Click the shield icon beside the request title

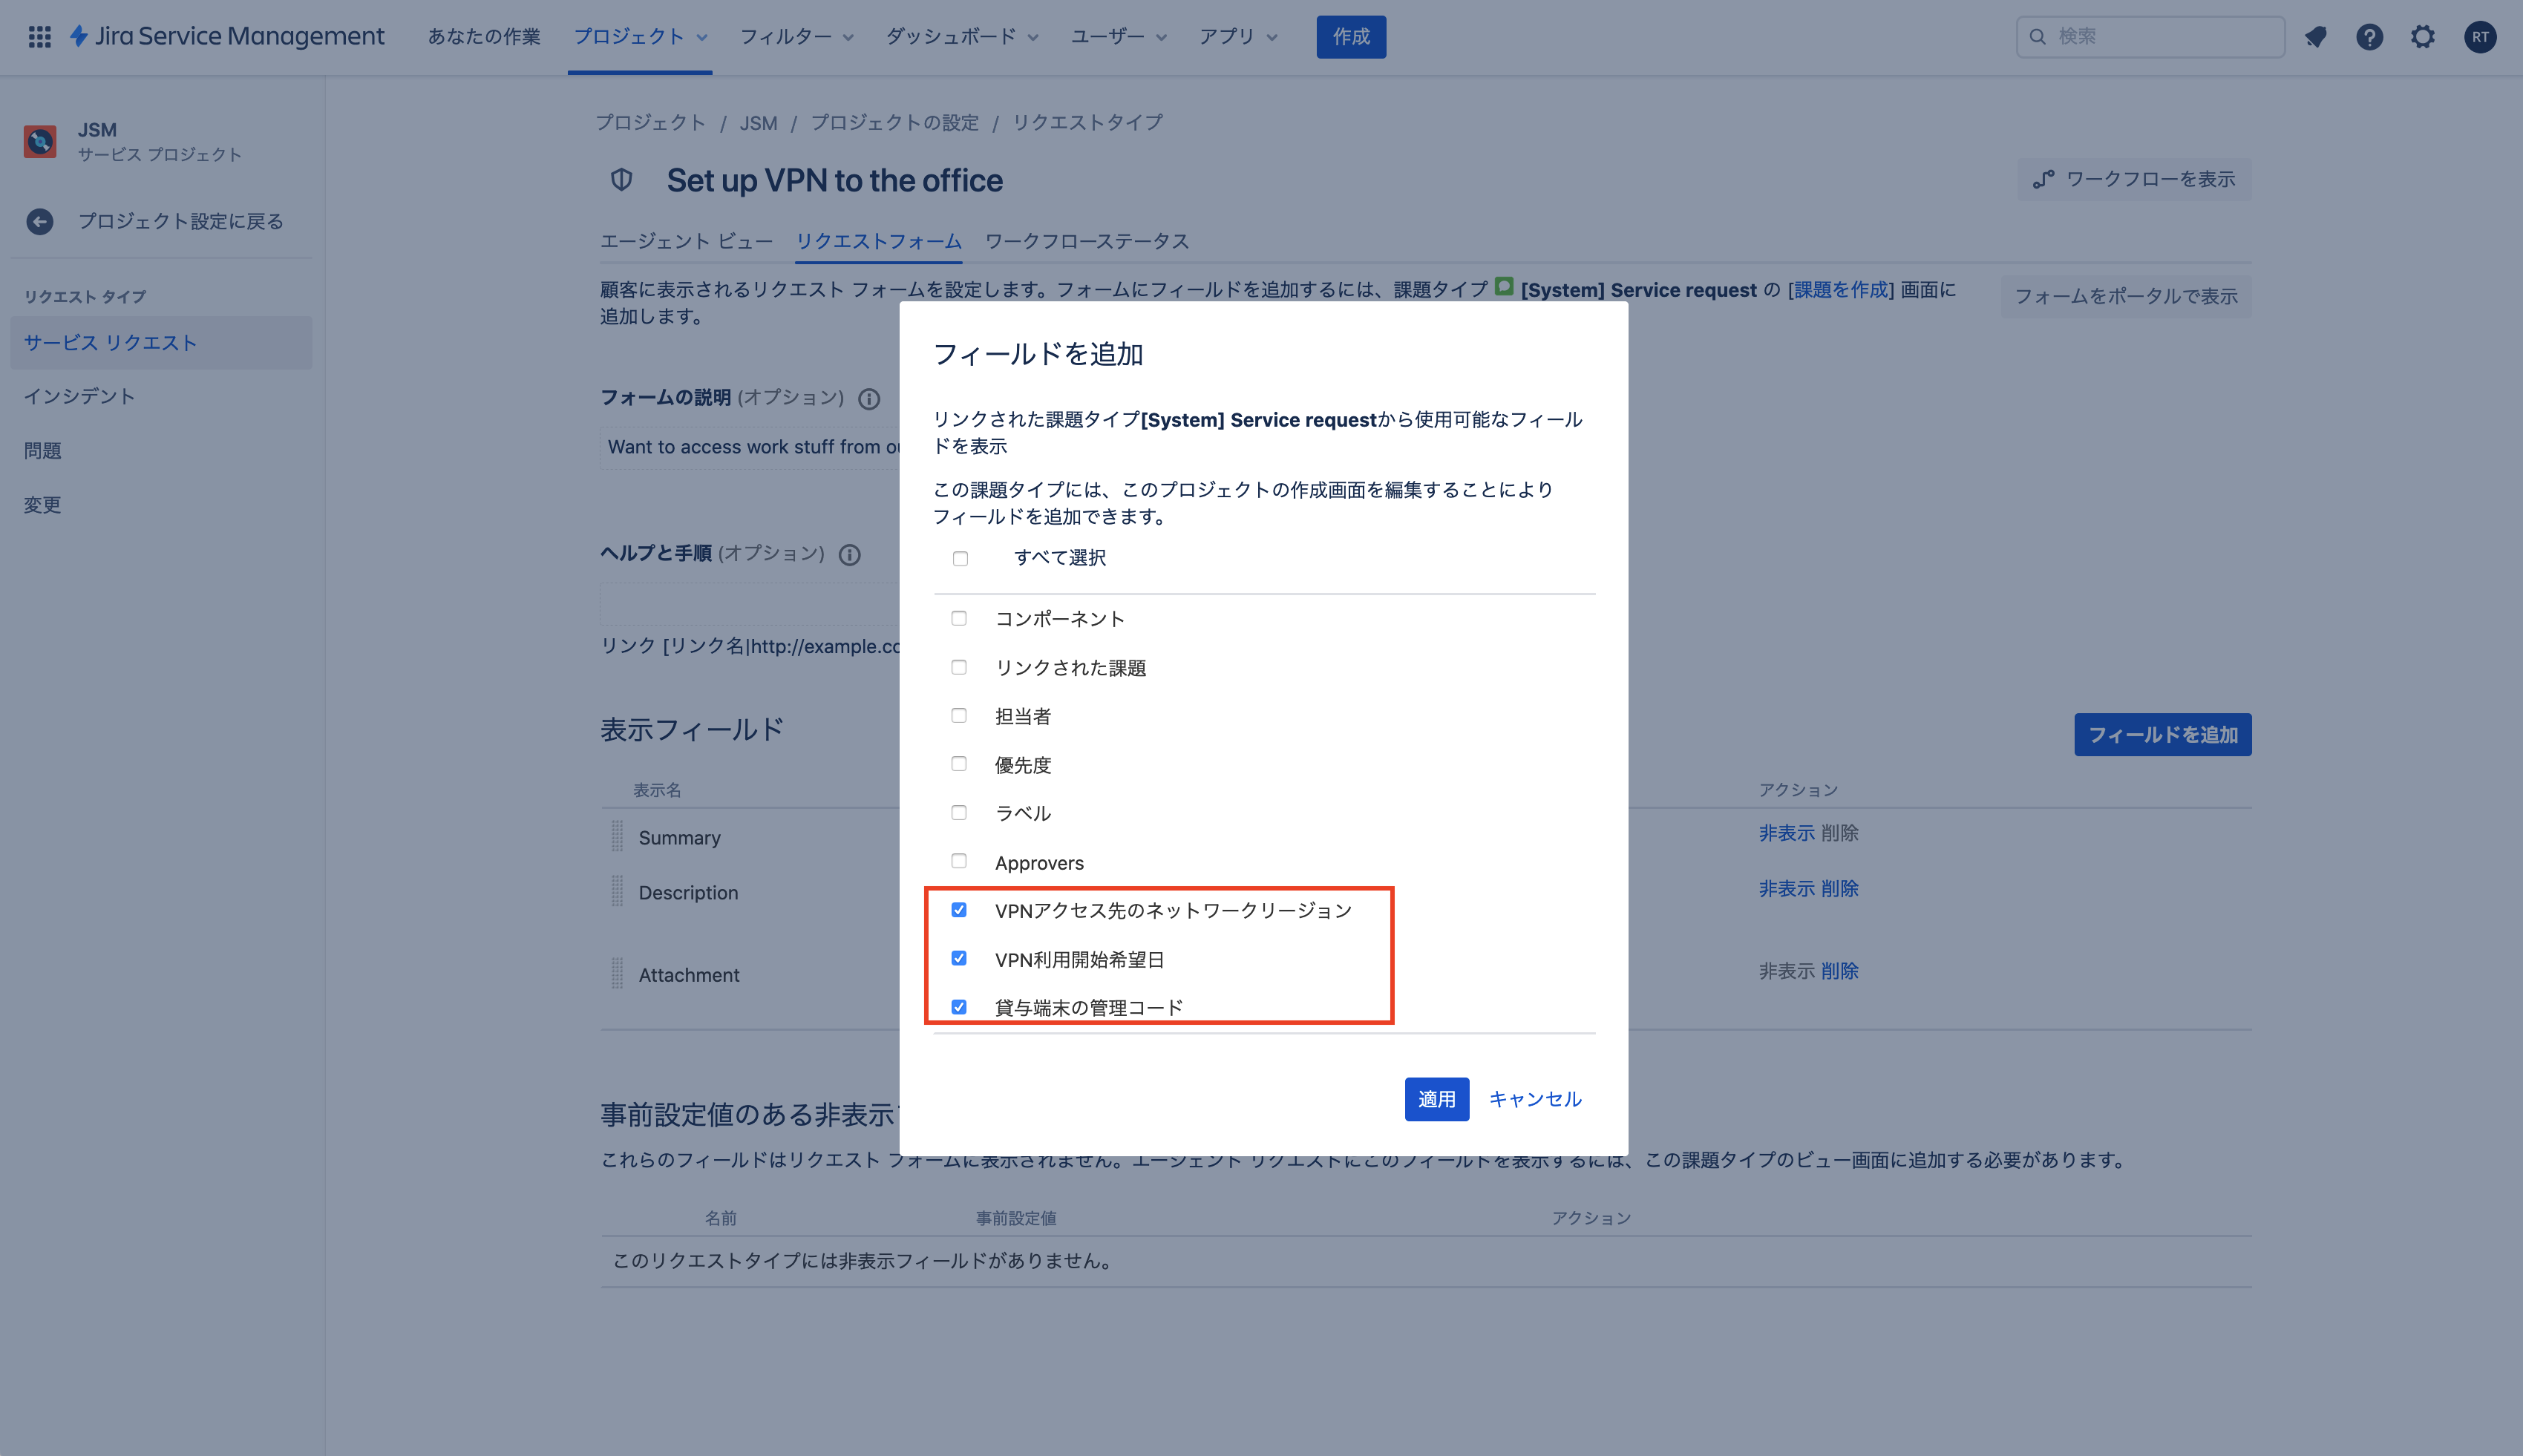pos(622,180)
